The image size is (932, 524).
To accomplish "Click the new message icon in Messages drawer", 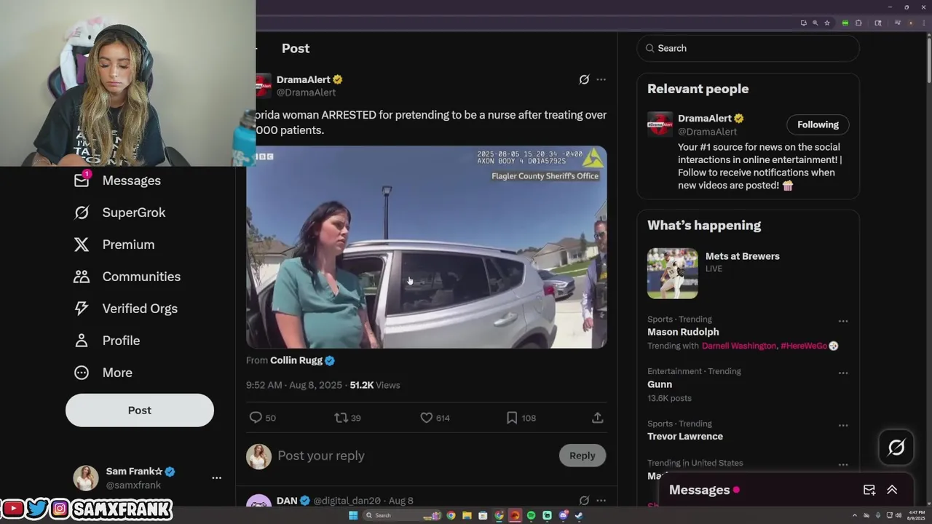I will [x=869, y=490].
